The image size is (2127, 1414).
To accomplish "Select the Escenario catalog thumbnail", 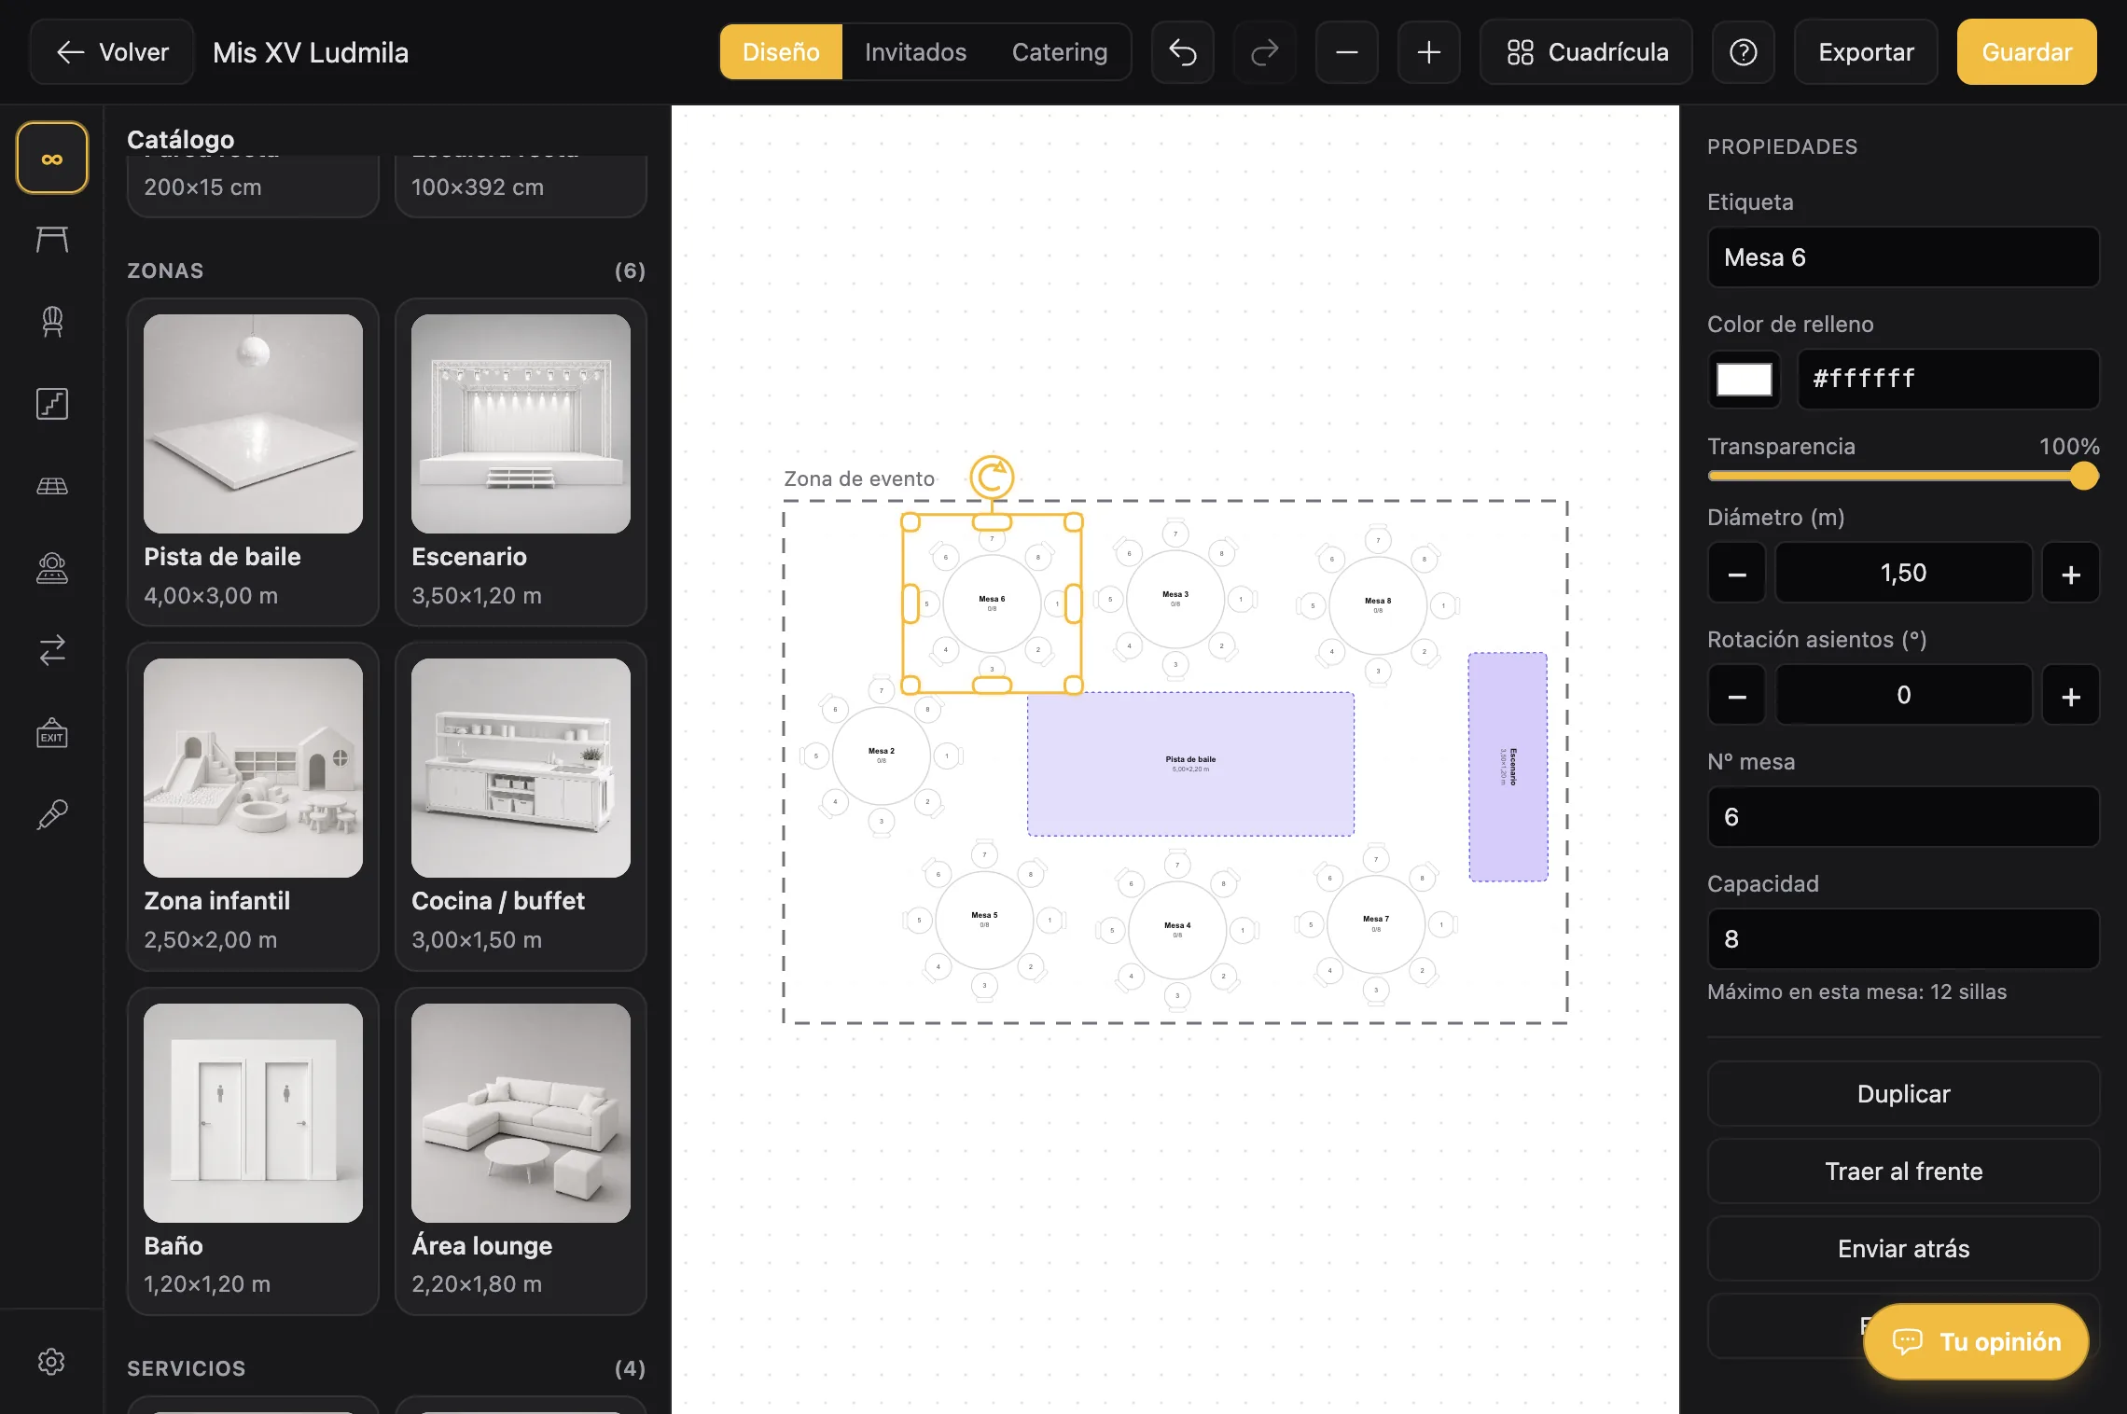I will click(x=521, y=423).
